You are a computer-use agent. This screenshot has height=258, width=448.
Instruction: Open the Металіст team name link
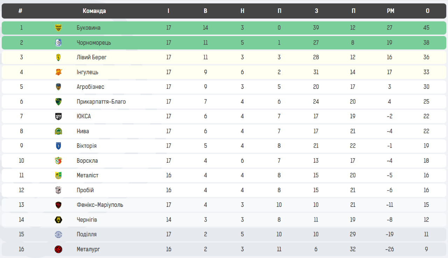coord(87,175)
